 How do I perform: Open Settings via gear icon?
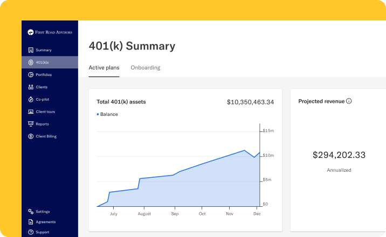coord(31,212)
